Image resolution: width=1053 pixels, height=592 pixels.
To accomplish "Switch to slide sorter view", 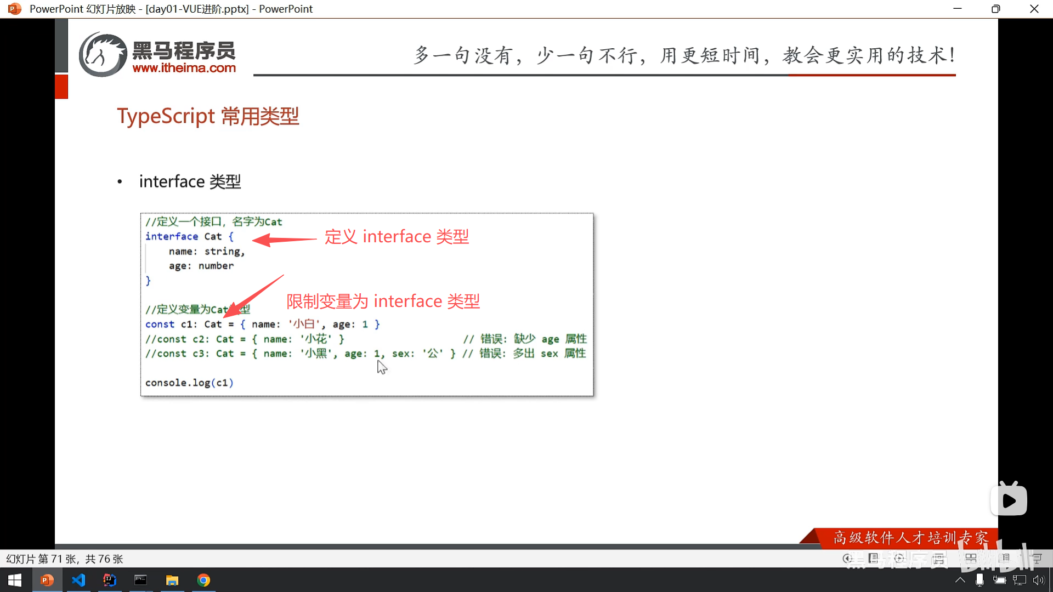I will pos(971,559).
